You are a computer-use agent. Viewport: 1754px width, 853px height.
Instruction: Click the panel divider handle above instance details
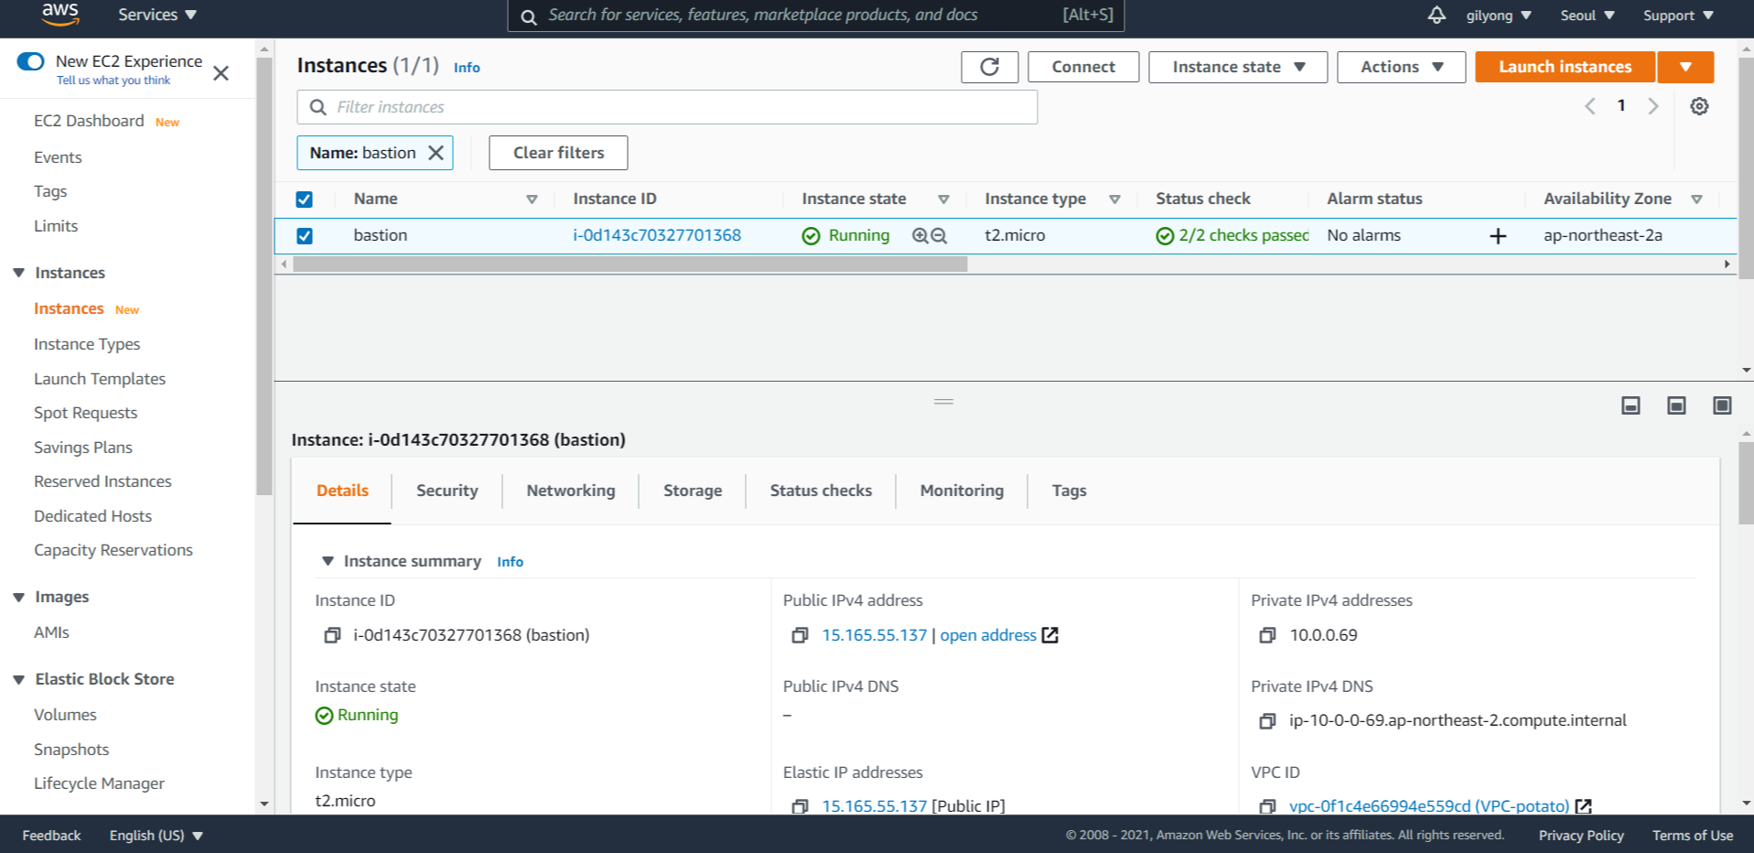pos(943,402)
